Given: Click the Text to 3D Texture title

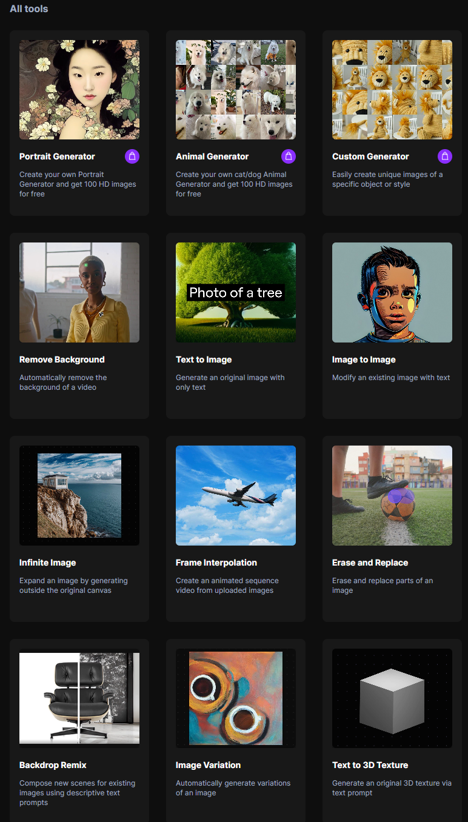Looking at the screenshot, I should tap(370, 765).
